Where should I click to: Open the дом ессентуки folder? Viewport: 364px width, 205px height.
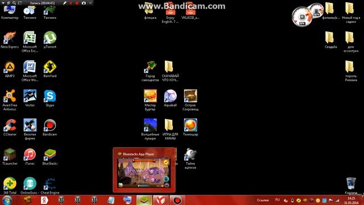(350, 42)
